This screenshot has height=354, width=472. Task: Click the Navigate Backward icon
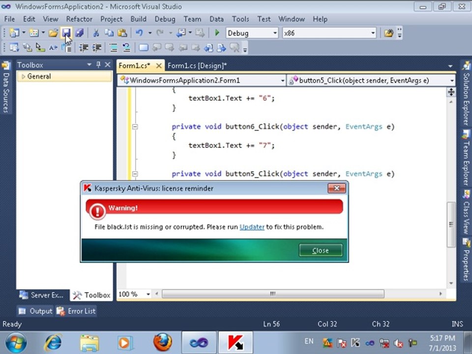point(181,33)
